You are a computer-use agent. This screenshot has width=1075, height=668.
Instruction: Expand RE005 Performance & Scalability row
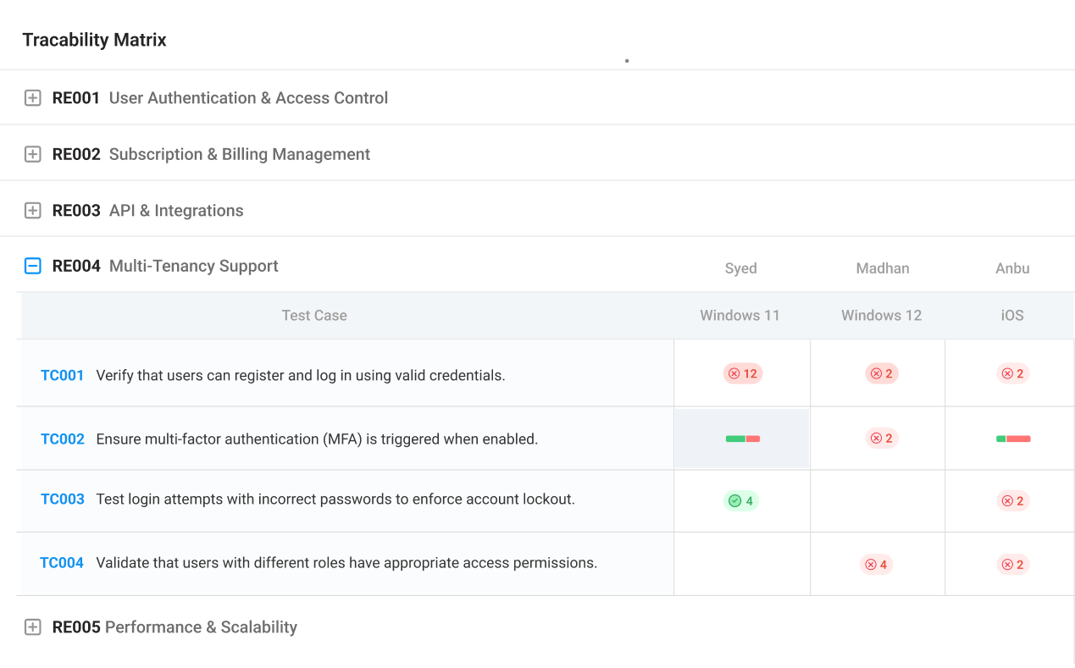tap(32, 627)
